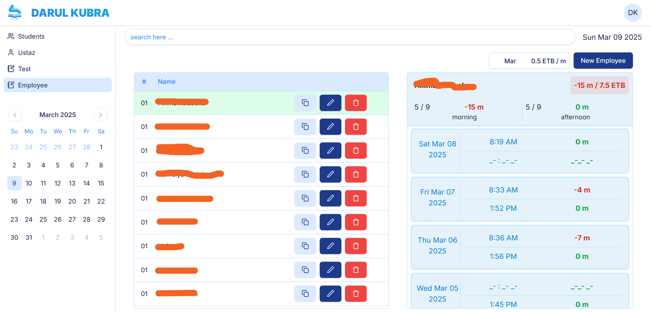Open the Test page in sidebar
This screenshot has height=312, width=651.
(24, 69)
